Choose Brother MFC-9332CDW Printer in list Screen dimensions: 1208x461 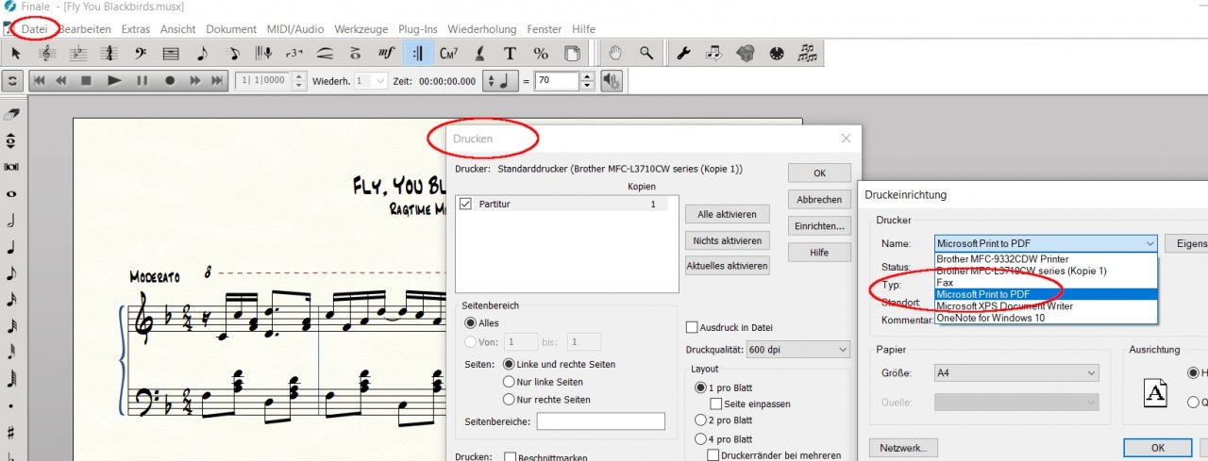pos(1046,258)
